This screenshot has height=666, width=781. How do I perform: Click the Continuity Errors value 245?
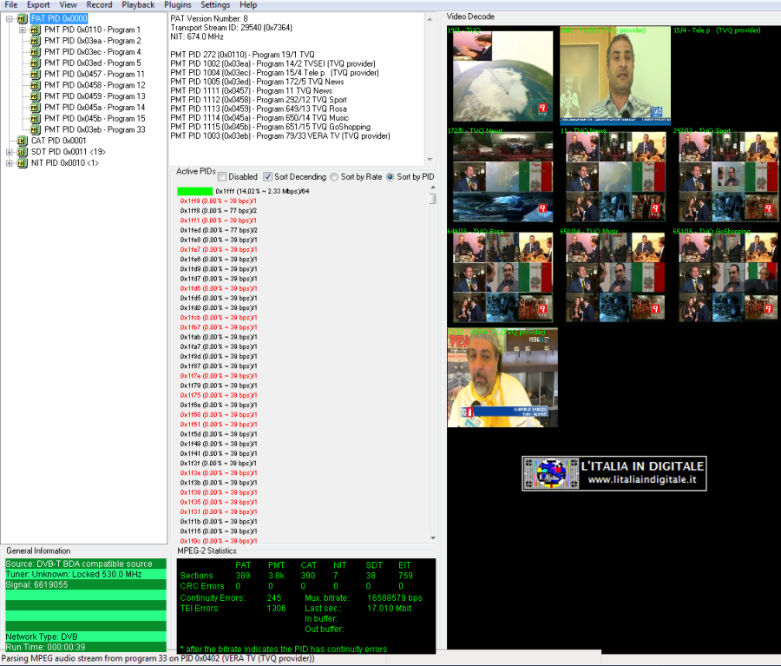click(274, 597)
